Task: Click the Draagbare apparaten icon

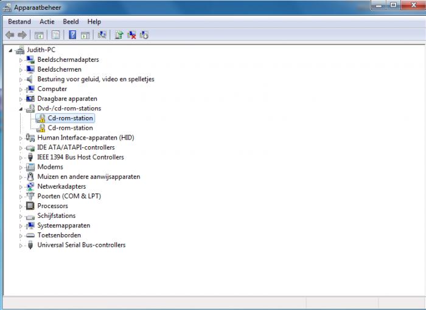Action: [x=30, y=98]
